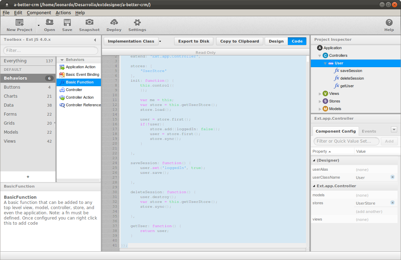Image resolution: width=401 pixels, height=260 pixels.
Task: Select the Controller Reference icon
Action: pyautogui.click(x=62, y=105)
